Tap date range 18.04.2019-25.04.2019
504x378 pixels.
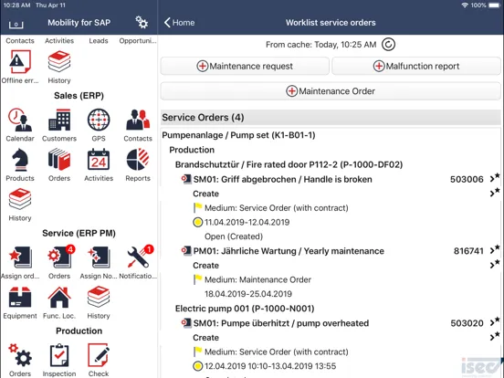248,294
